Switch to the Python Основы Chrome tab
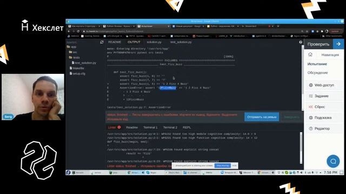346x194 pixels. tap(119, 26)
